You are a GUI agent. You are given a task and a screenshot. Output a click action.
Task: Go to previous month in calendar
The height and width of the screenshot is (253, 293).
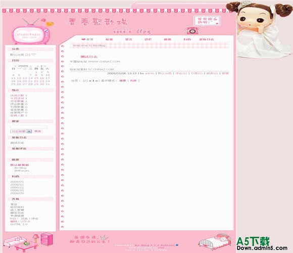[38, 66]
